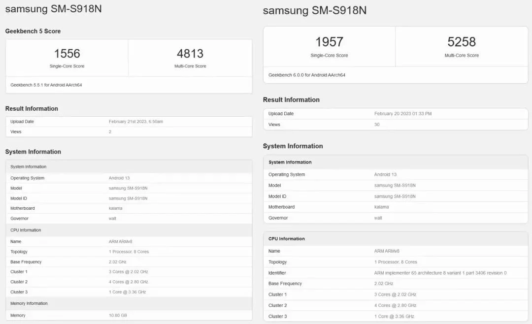Screen dimensions: 532x324
Task: Select 'ARM ARMv8' name in Geekbench 6 result
Action: (x=387, y=251)
